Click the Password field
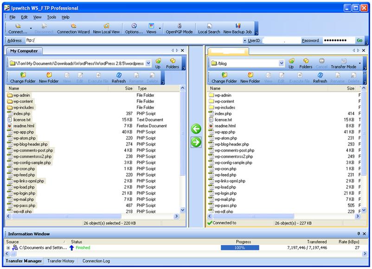Screen dimensions: 372x269 coord(338,40)
